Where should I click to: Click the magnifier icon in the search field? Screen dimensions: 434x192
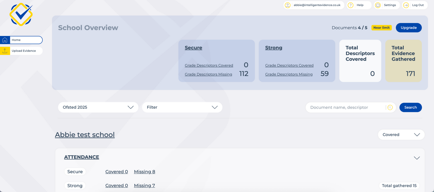(390, 107)
